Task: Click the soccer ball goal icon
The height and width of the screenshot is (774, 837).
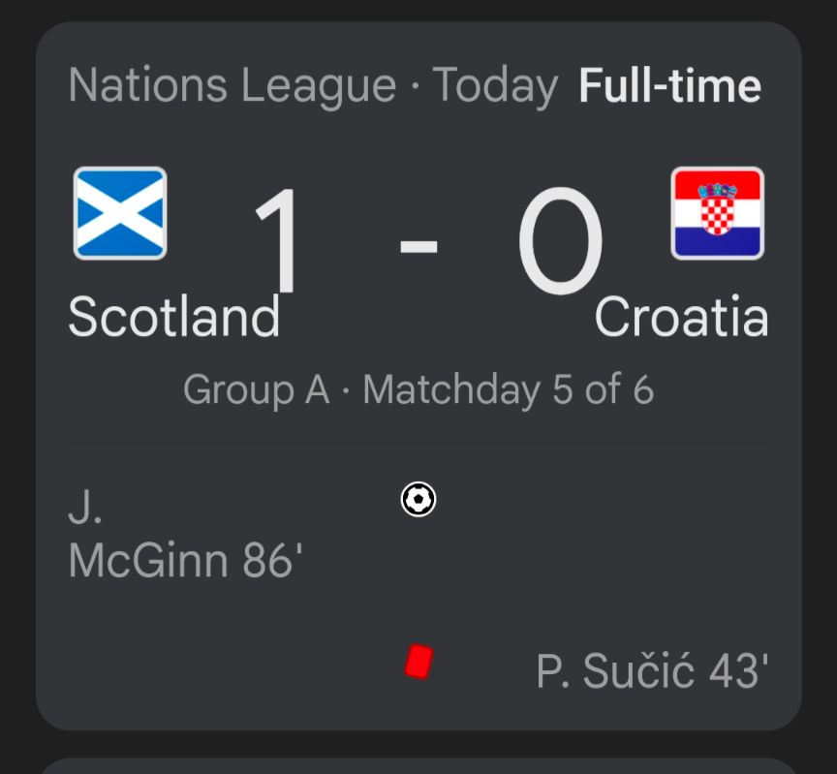Action: (x=418, y=499)
